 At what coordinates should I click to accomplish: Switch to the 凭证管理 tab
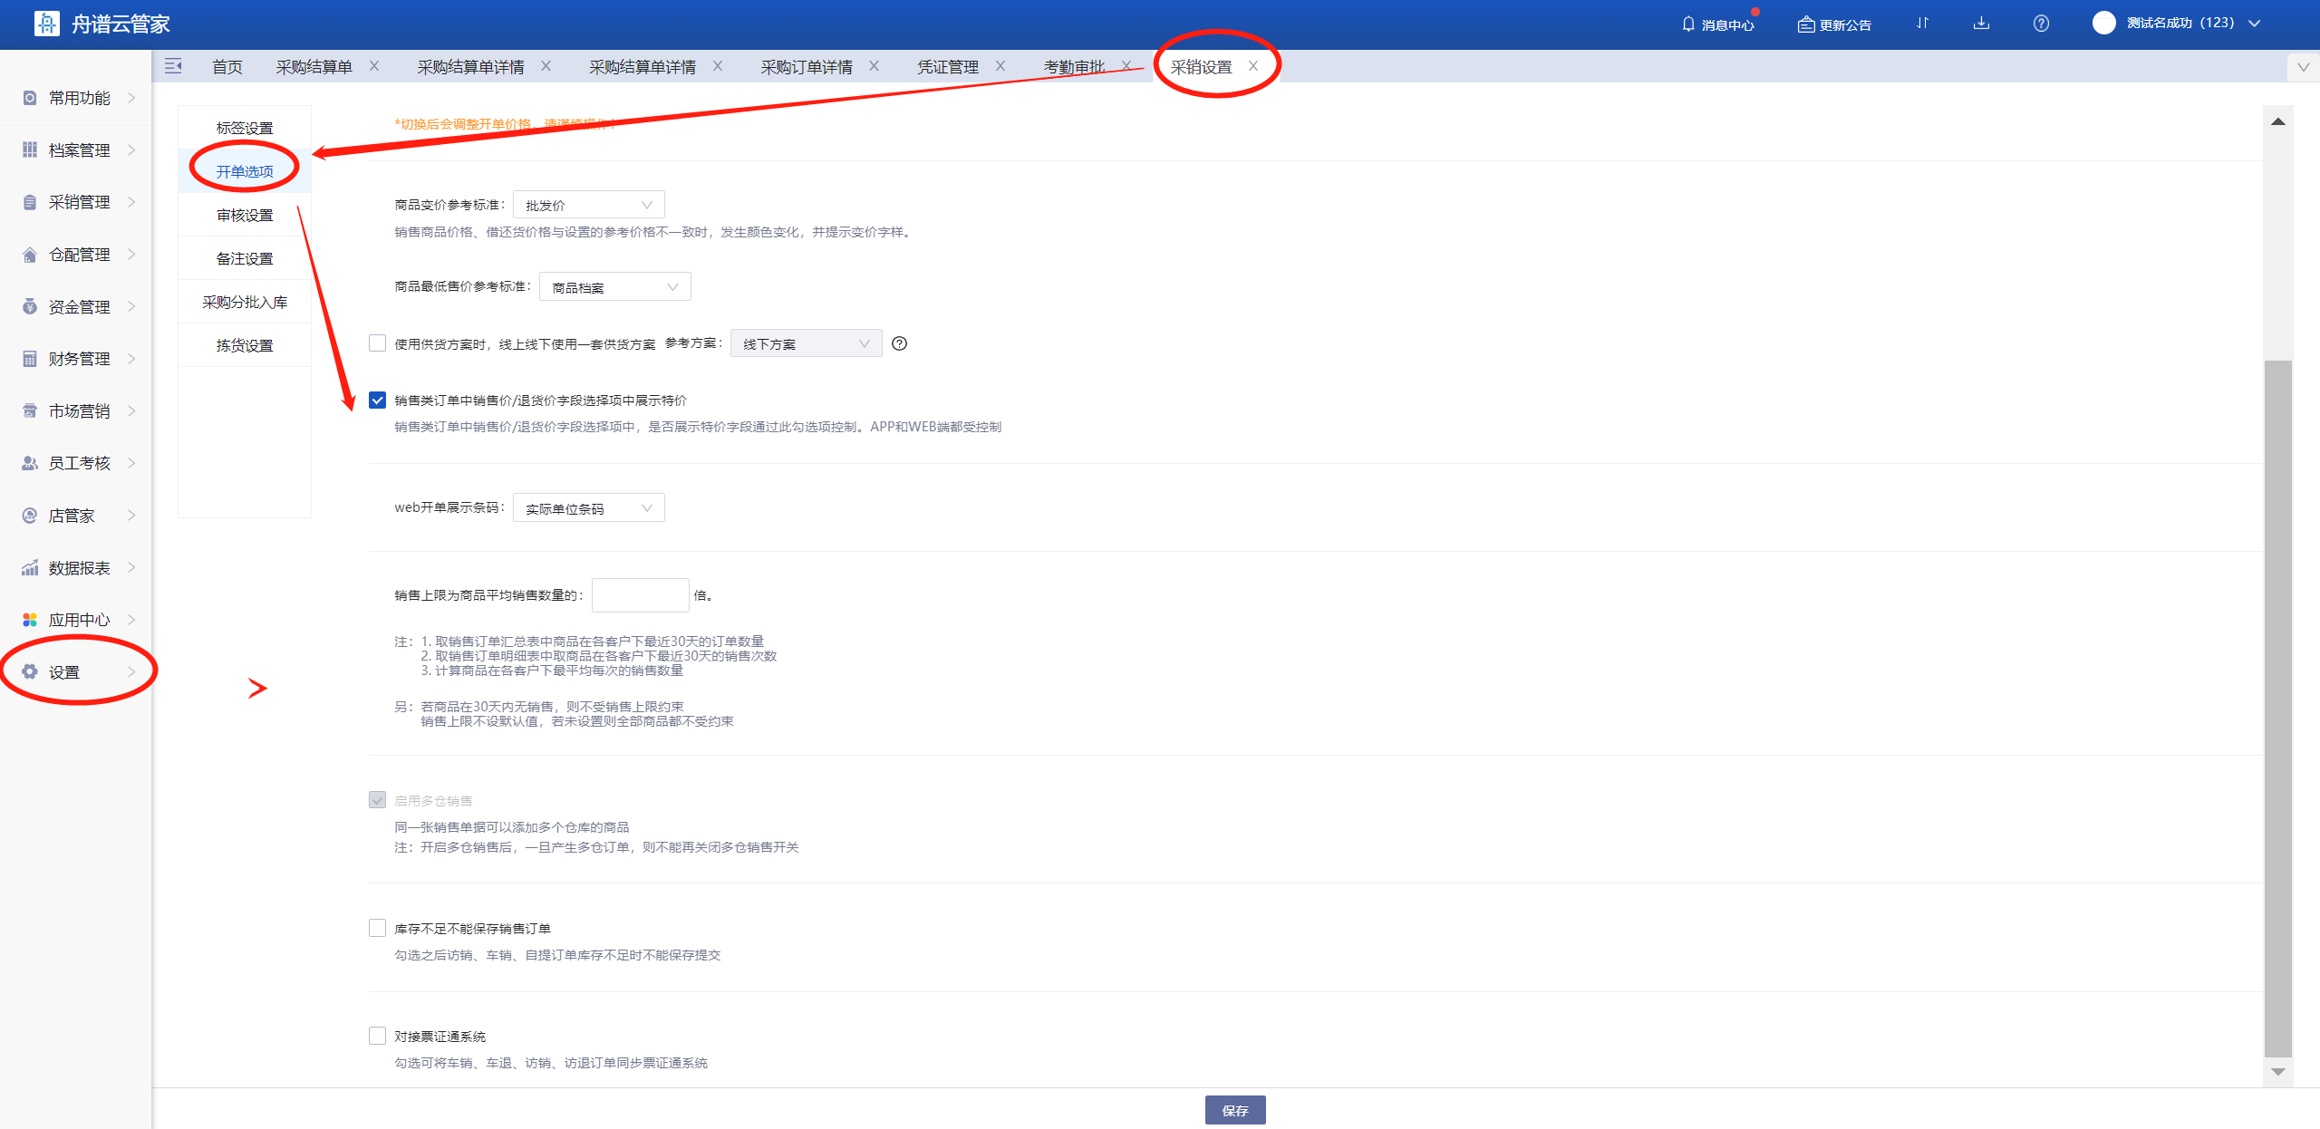[947, 66]
